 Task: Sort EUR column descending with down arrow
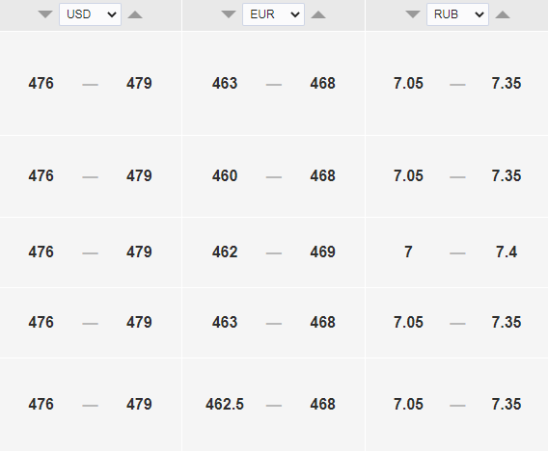coord(229,14)
